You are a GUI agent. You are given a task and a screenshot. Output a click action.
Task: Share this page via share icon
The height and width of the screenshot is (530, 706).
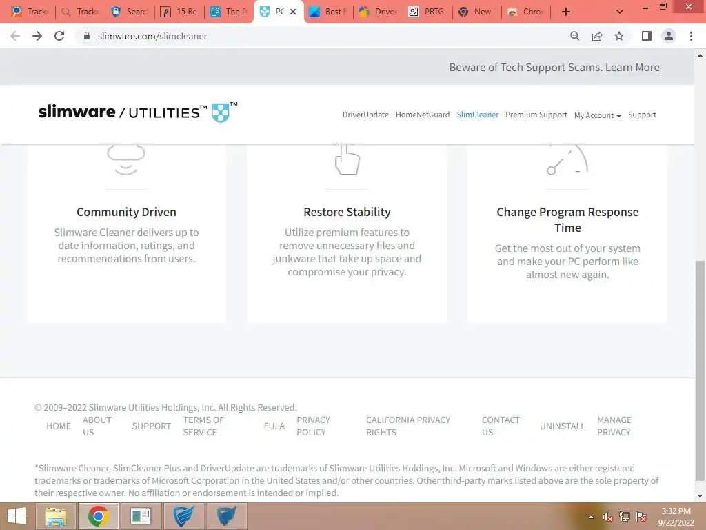click(597, 36)
